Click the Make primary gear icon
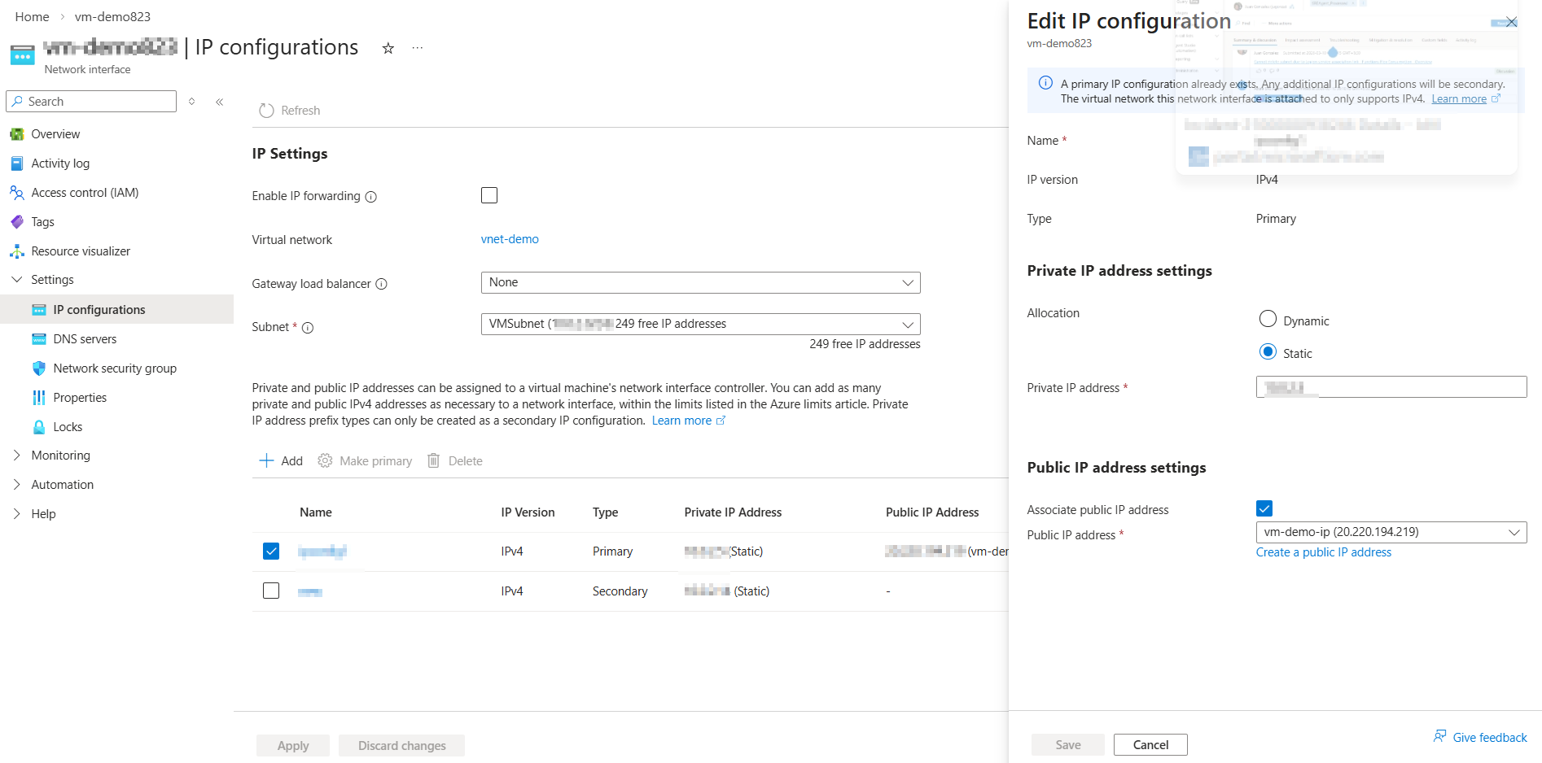Viewport: 1542px width, 763px height. click(x=325, y=461)
